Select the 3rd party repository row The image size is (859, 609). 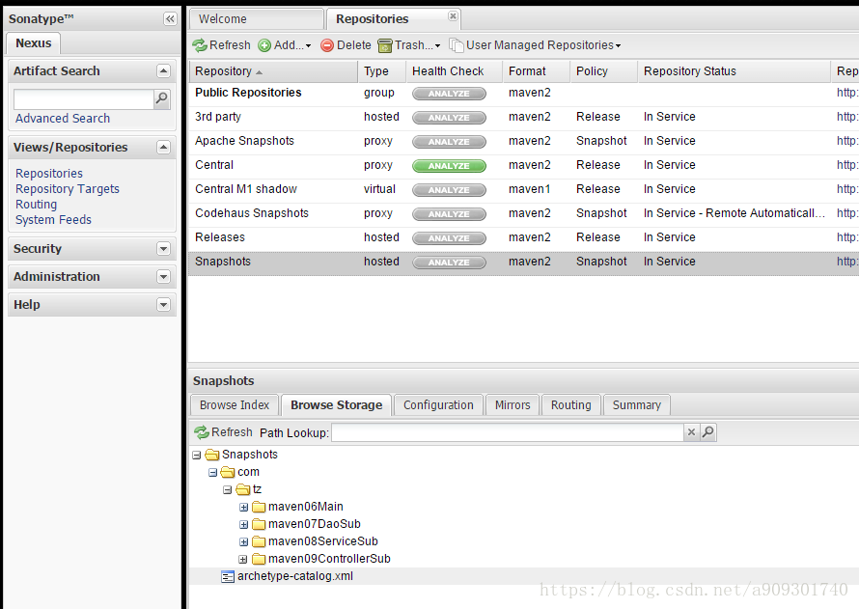523,118
